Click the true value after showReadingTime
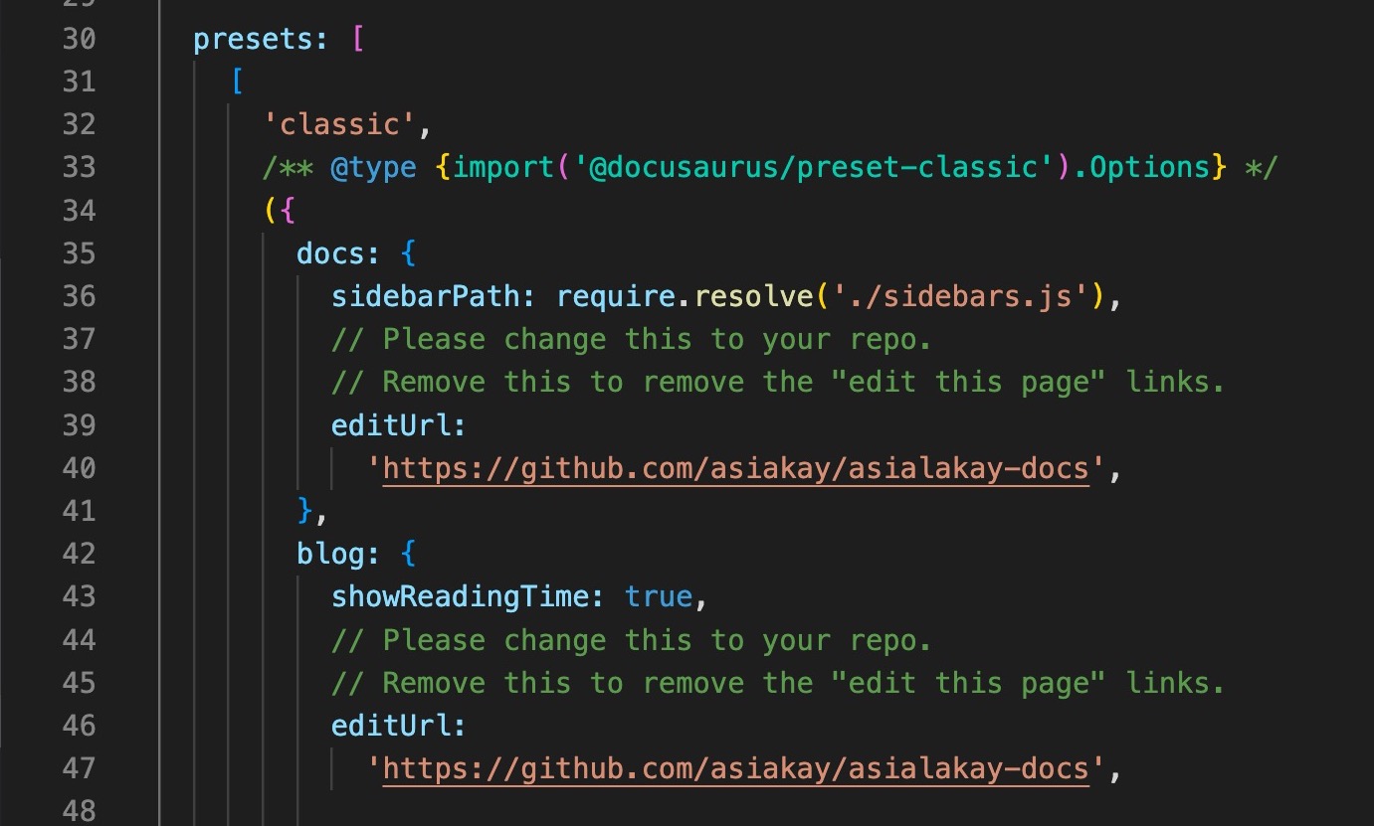The width and height of the screenshot is (1374, 826). click(x=658, y=596)
